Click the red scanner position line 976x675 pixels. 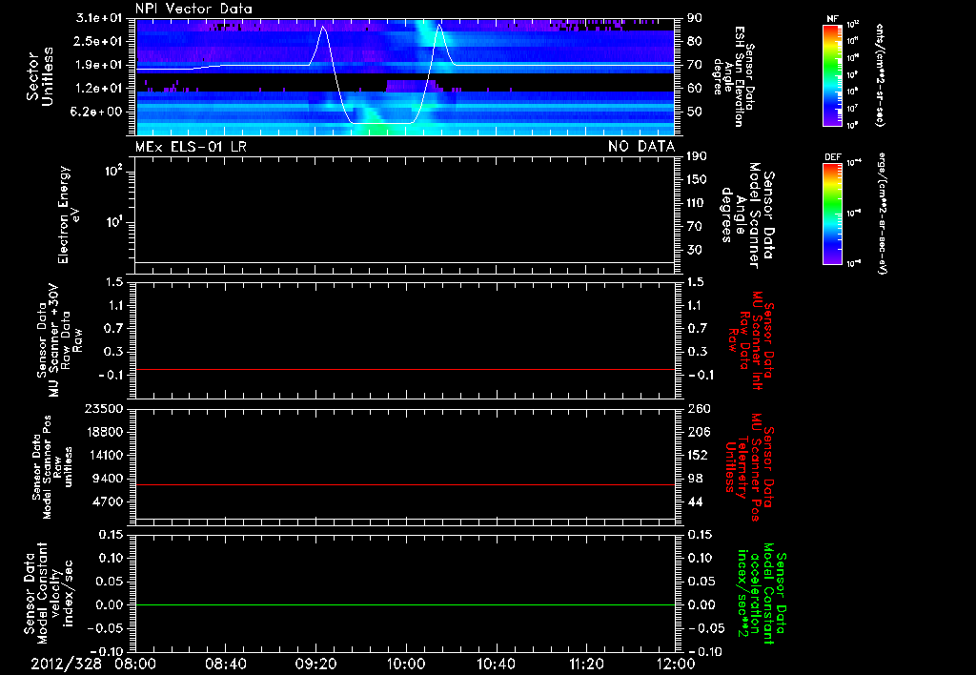click(x=405, y=484)
